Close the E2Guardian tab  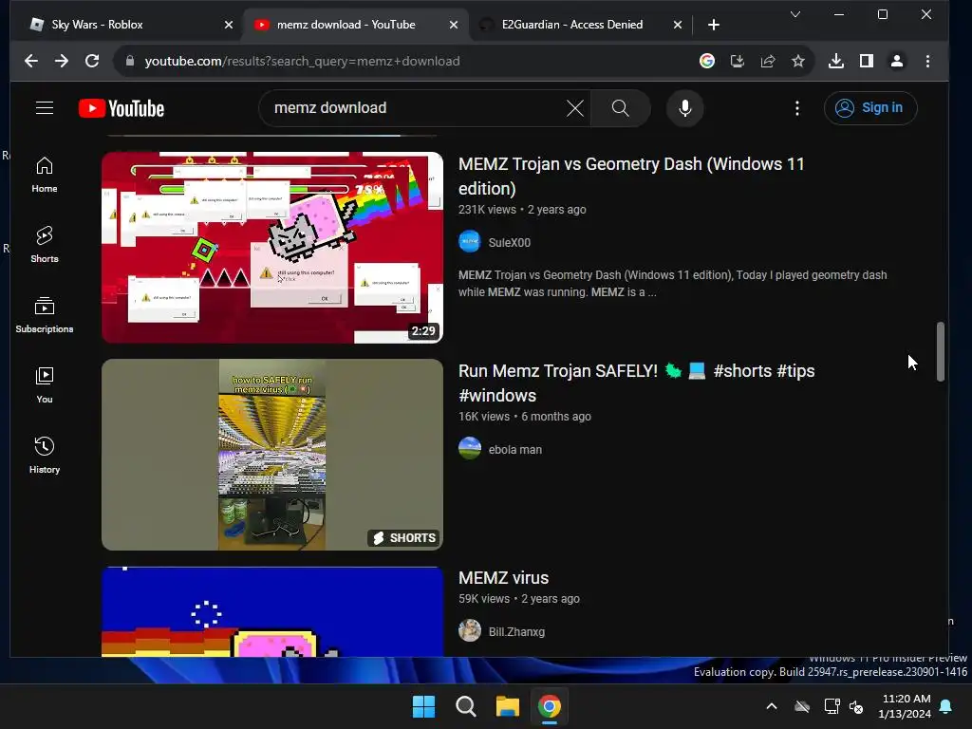677,25
